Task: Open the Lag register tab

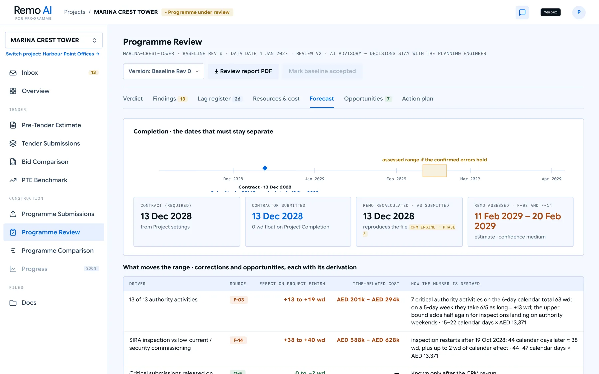Action: click(220, 99)
